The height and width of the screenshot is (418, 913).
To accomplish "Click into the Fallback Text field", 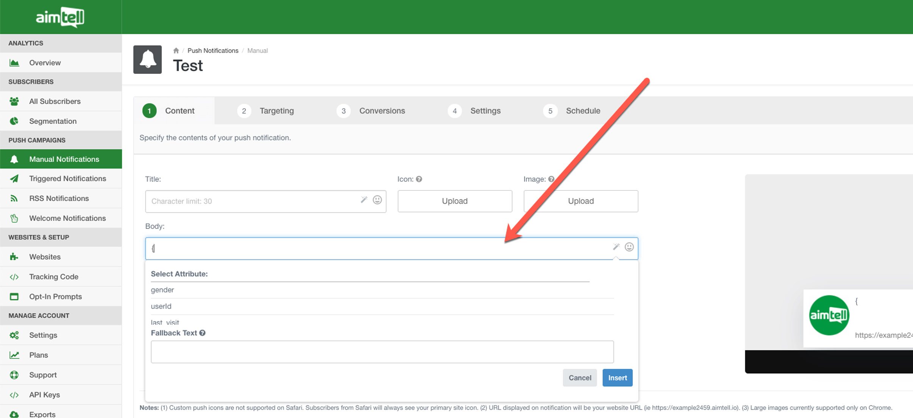I will tap(382, 352).
